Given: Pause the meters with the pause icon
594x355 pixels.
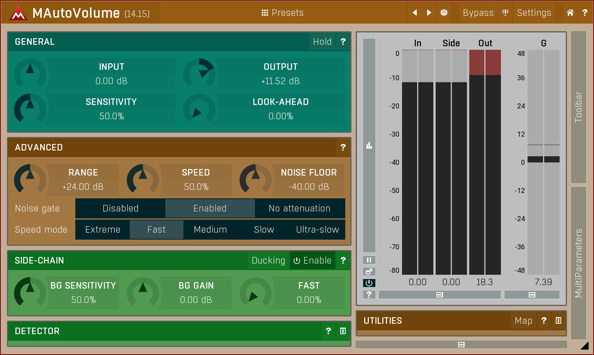Looking at the screenshot, I should (x=369, y=260).
